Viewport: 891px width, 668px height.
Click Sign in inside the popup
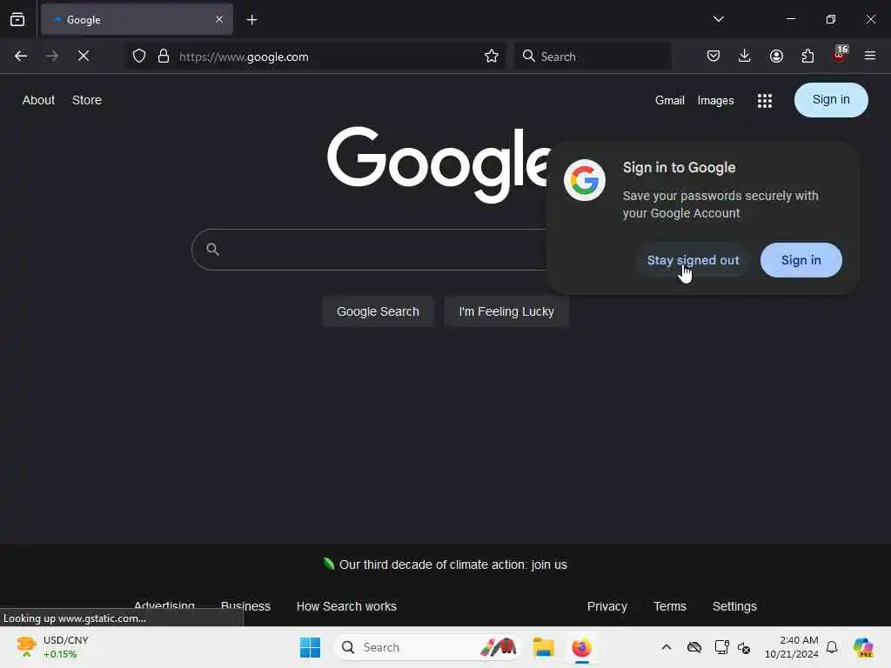click(x=801, y=260)
